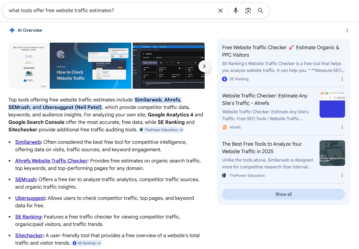This screenshot has width=359, height=249.
Task: Clear the search query with the X icon
Action: pos(220,11)
